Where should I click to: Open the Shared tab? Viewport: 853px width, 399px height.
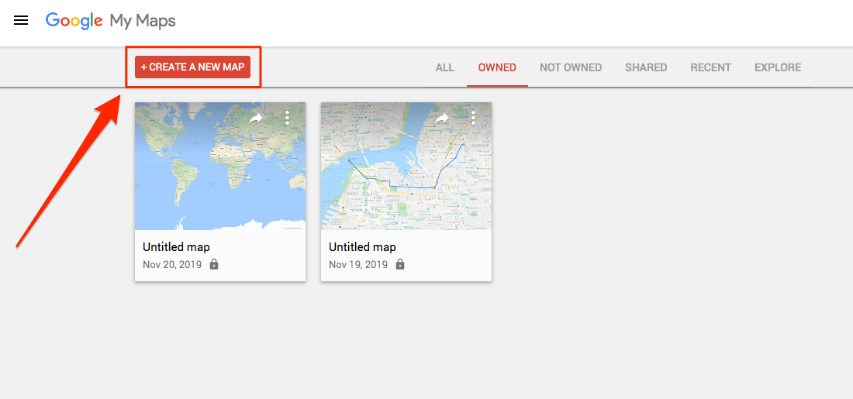646,68
